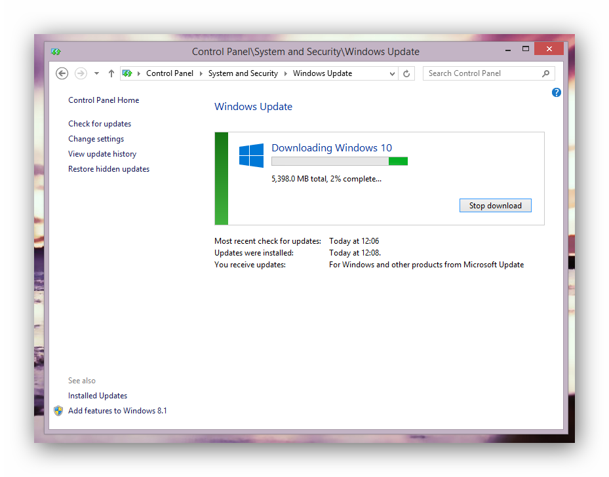Viewport: 609px width, 477px height.
Task: Open Add features to Windows 8.1
Action: pyautogui.click(x=118, y=411)
